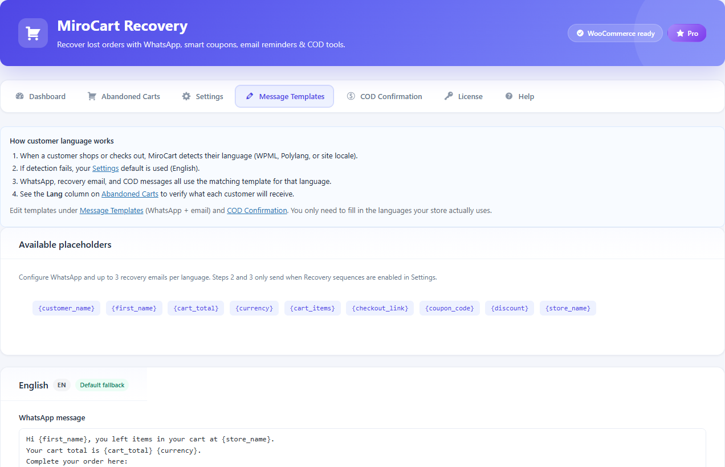This screenshot has width=725, height=467.
Task: Click the {customer_name} placeholder chip
Action: [x=67, y=308]
